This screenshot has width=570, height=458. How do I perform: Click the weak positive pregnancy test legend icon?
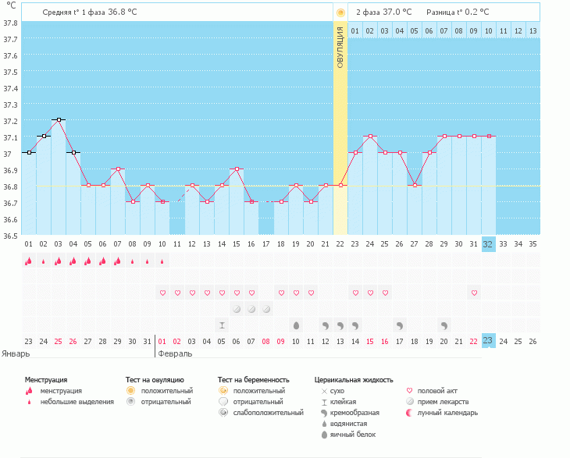[223, 413]
